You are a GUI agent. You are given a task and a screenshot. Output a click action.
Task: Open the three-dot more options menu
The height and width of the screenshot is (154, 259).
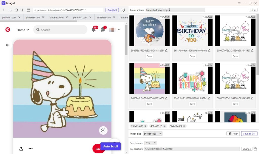(31, 149)
